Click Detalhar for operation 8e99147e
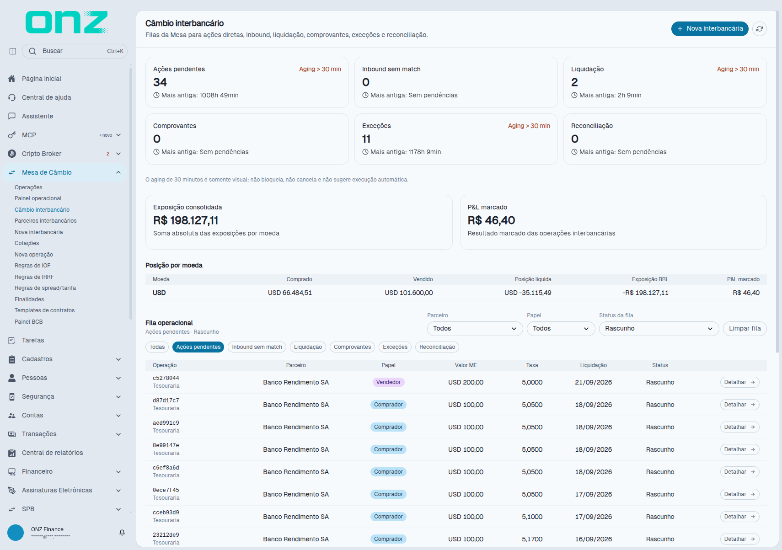Viewport: 782px width, 550px height. click(x=739, y=449)
